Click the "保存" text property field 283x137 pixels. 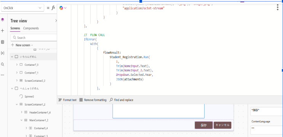point(267,112)
